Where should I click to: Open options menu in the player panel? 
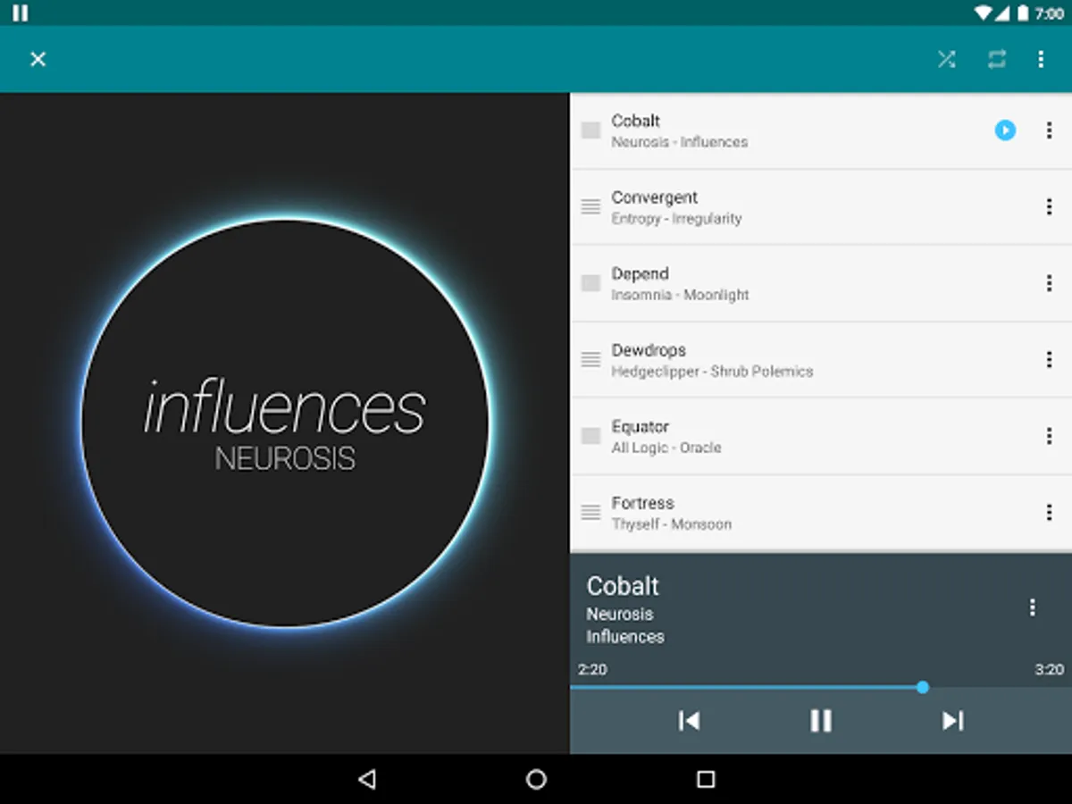(1032, 607)
